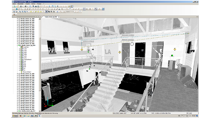Click first icon of third toolbar row
Viewport: 210px width, 118px height.
[14, 12]
